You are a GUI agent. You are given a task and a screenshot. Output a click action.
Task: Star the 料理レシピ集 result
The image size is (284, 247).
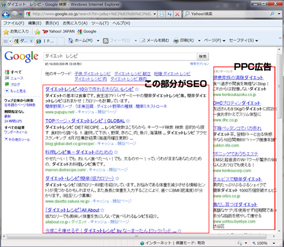point(116,152)
